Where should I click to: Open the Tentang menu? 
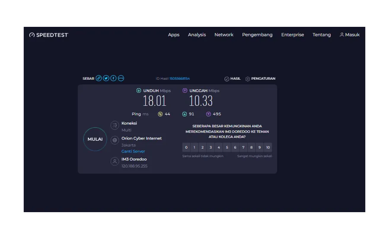click(322, 35)
